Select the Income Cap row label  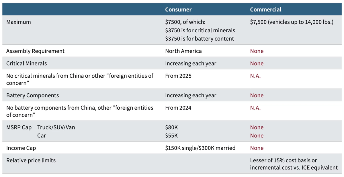click(21, 148)
